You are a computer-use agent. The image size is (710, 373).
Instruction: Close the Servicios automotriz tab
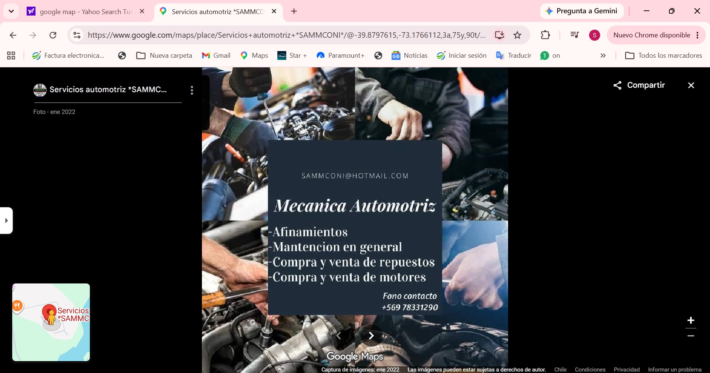pyautogui.click(x=274, y=11)
